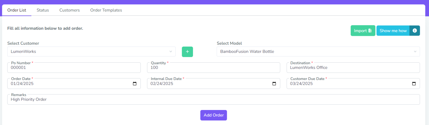Focus the Quantity input field
Image resolution: width=429 pixels, height=125 pixels.
(x=213, y=68)
